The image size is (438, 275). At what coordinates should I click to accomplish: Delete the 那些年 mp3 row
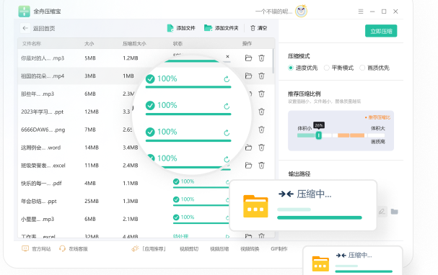coord(261,94)
